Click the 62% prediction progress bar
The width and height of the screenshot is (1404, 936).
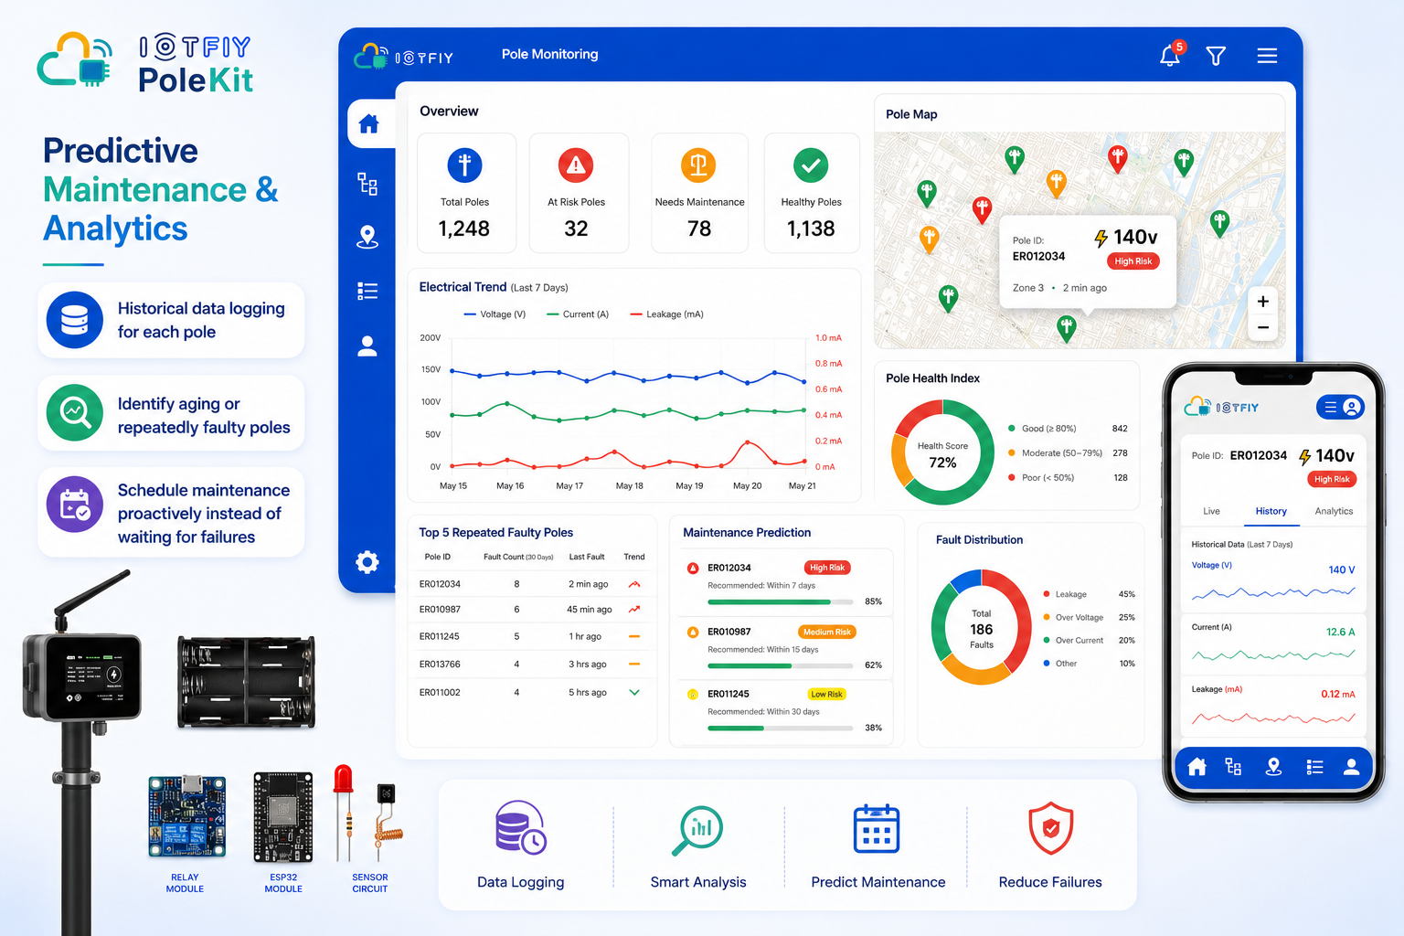coord(781,666)
